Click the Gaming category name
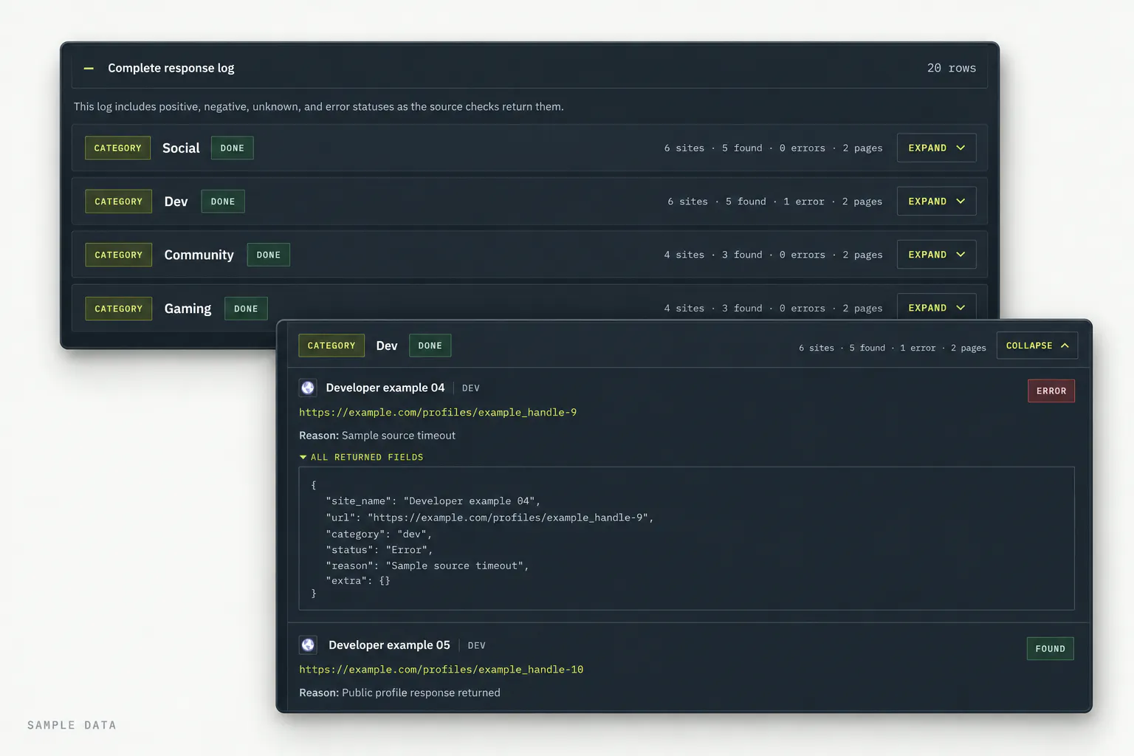The height and width of the screenshot is (756, 1134). (188, 309)
